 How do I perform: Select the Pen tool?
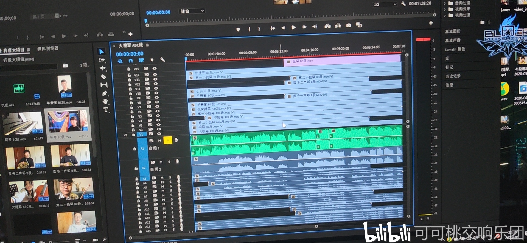[105, 93]
